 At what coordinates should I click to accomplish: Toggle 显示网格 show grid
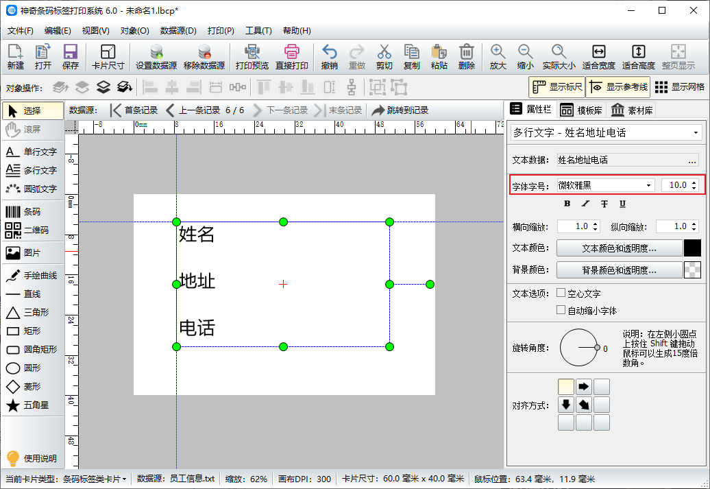680,87
